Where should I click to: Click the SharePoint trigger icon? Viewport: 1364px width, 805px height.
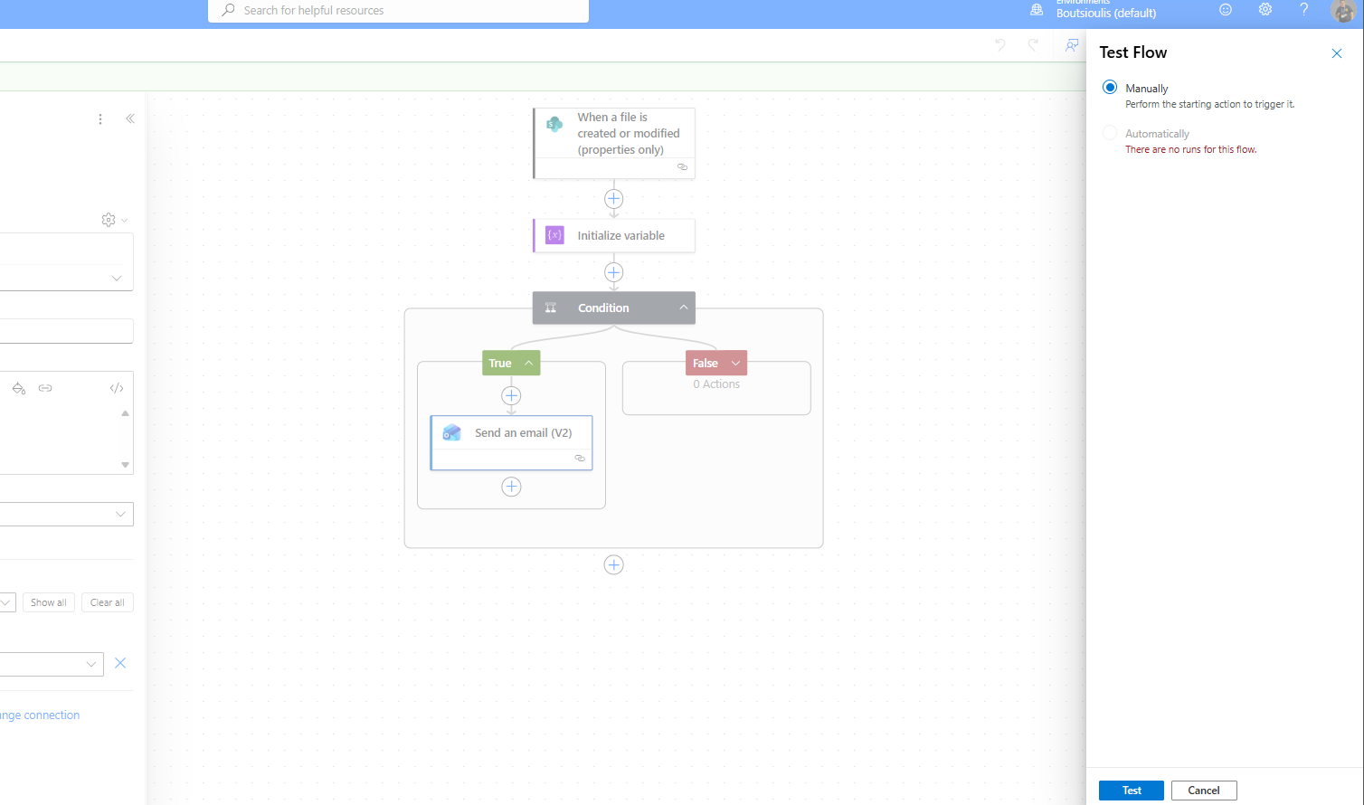coord(554,125)
